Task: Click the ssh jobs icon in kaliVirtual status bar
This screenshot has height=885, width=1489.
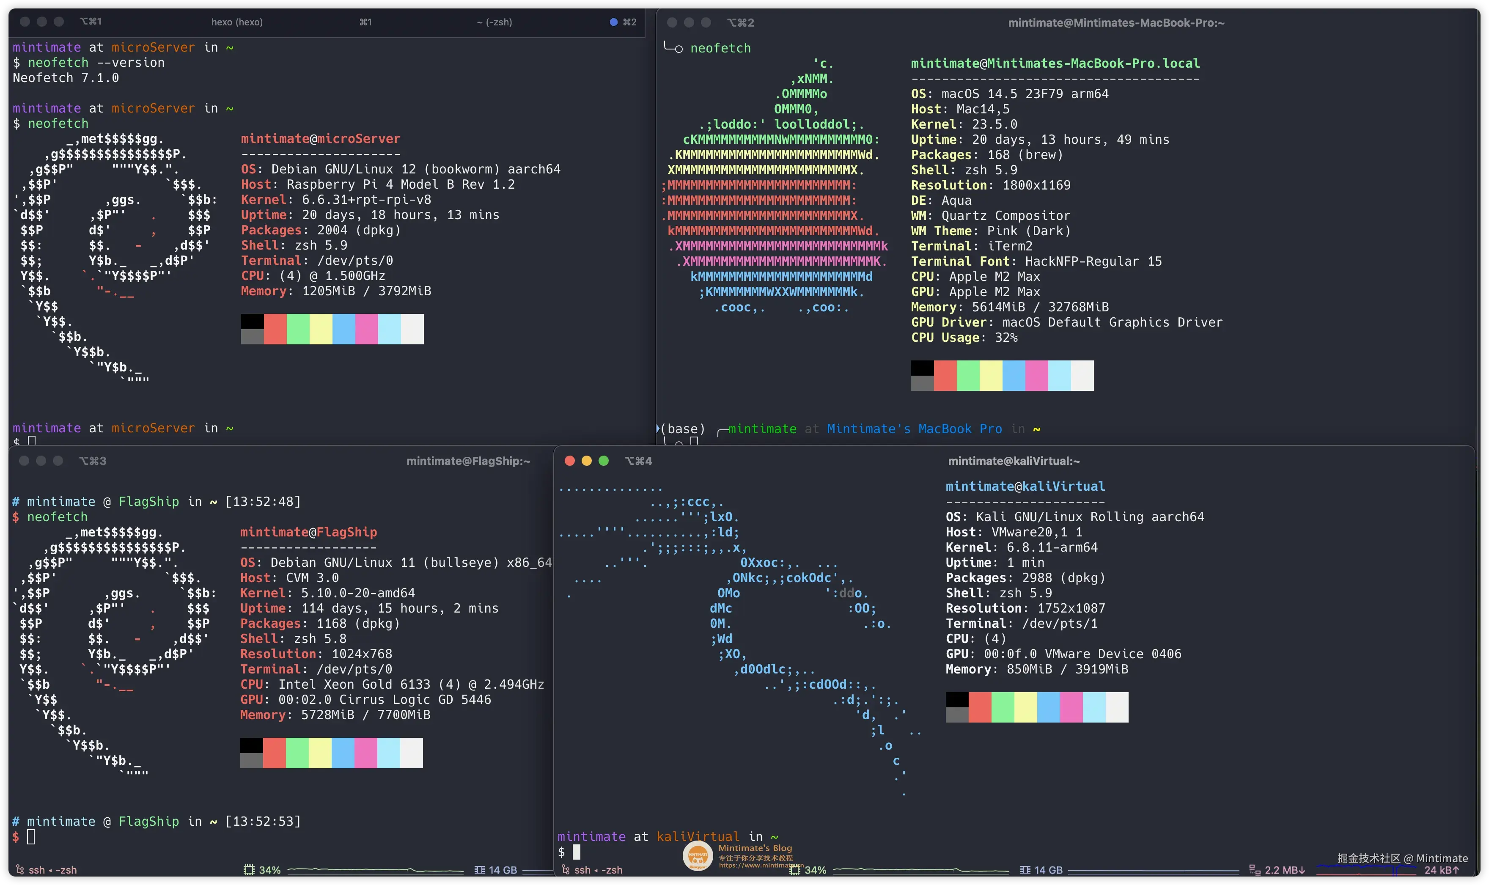Action: [565, 870]
